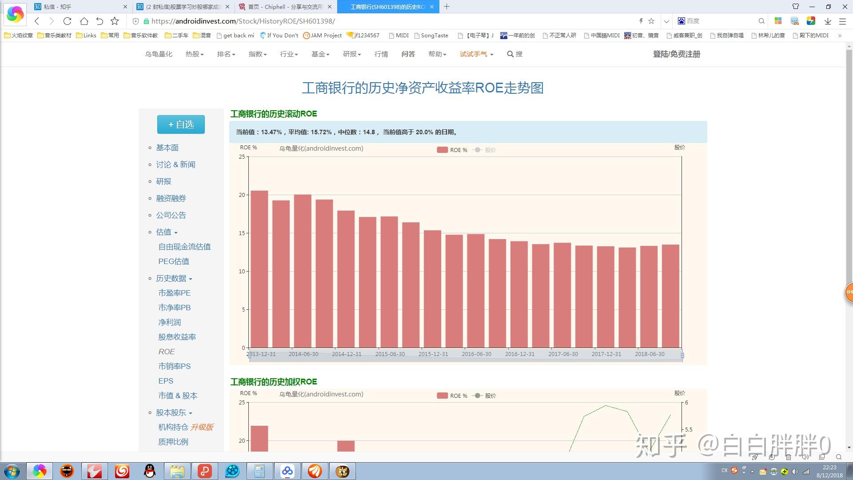Open 问答 in top navigation
The width and height of the screenshot is (853, 480).
[408, 54]
